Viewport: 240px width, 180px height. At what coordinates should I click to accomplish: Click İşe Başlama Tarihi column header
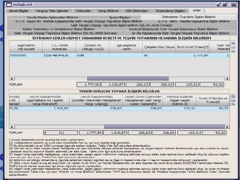(x=126, y=47)
